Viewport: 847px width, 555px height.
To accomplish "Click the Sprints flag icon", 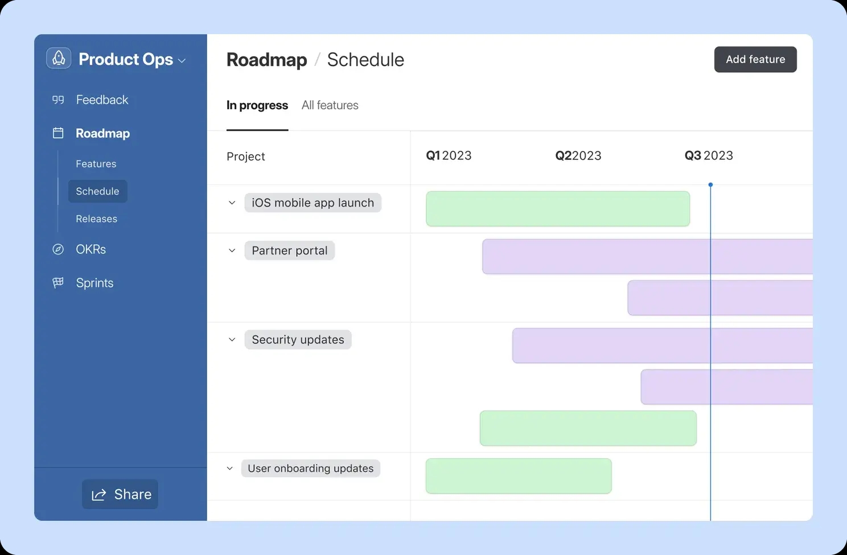I will tap(58, 283).
